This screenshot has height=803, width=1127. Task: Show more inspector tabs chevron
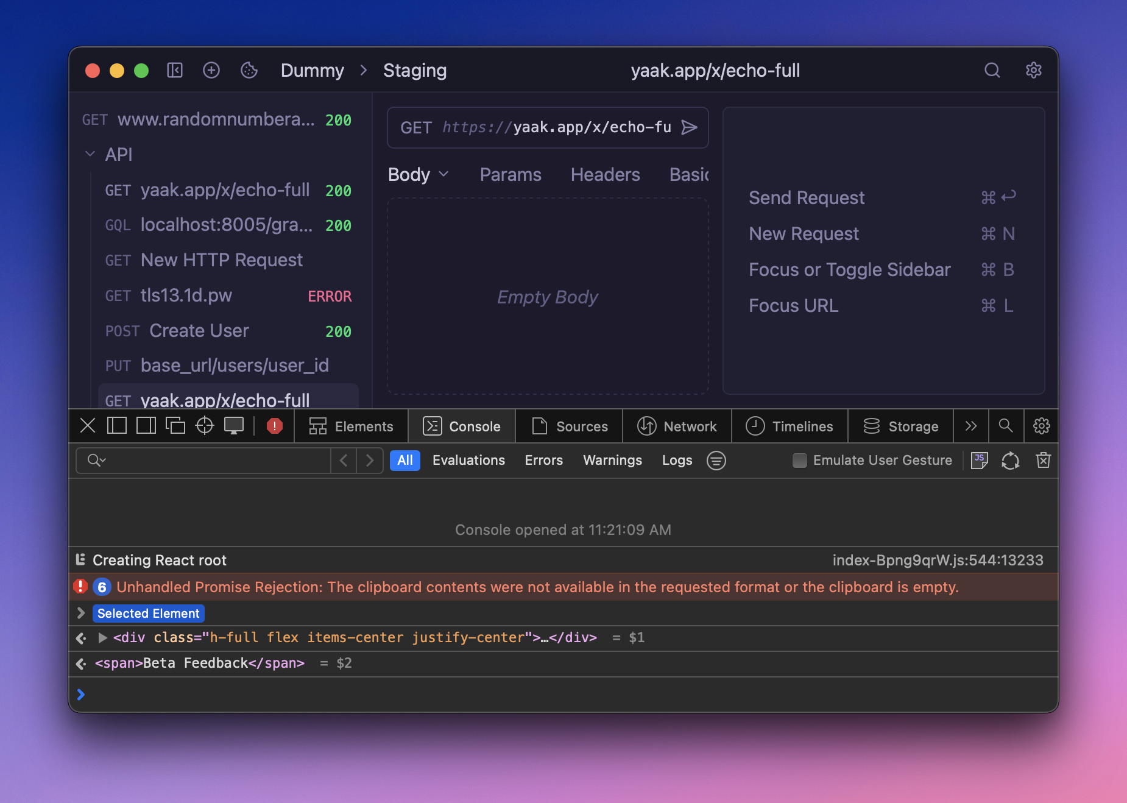tap(971, 426)
